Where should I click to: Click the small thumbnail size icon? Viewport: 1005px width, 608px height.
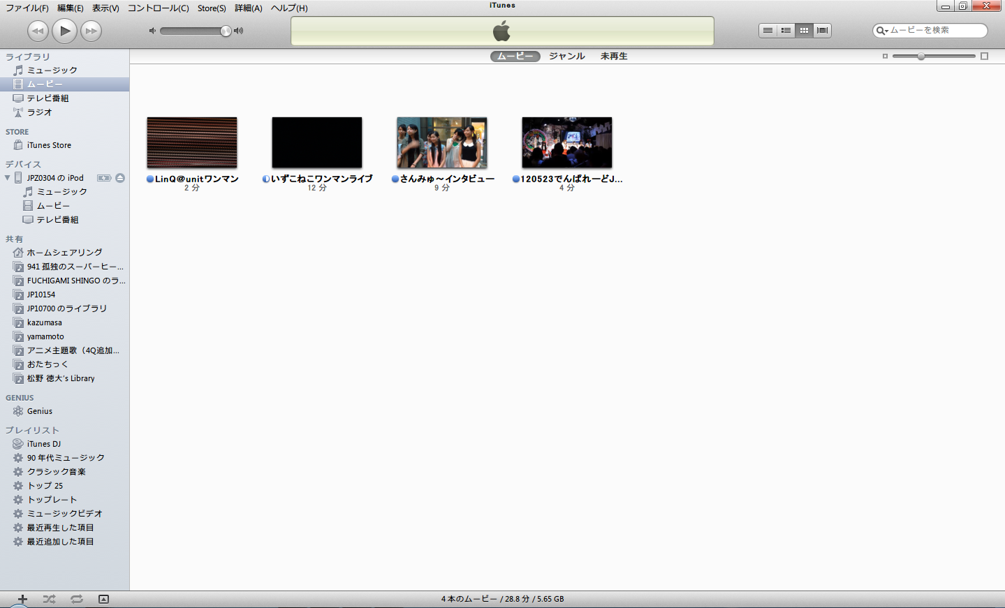[x=885, y=57]
